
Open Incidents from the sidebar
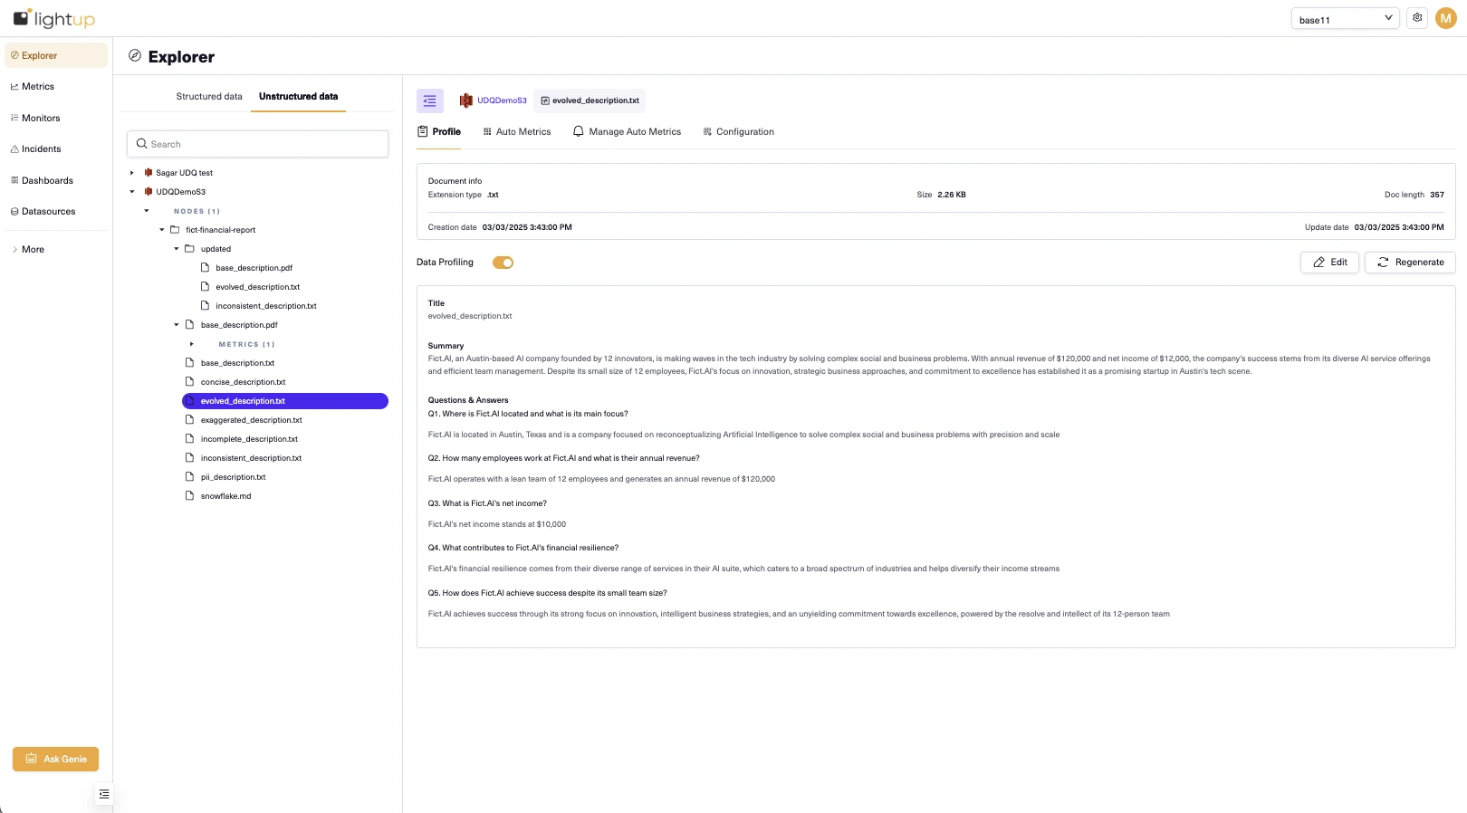[x=41, y=149]
